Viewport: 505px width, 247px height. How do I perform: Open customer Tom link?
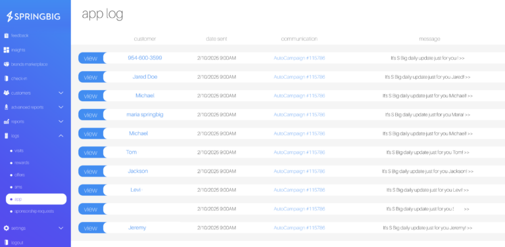tap(132, 152)
